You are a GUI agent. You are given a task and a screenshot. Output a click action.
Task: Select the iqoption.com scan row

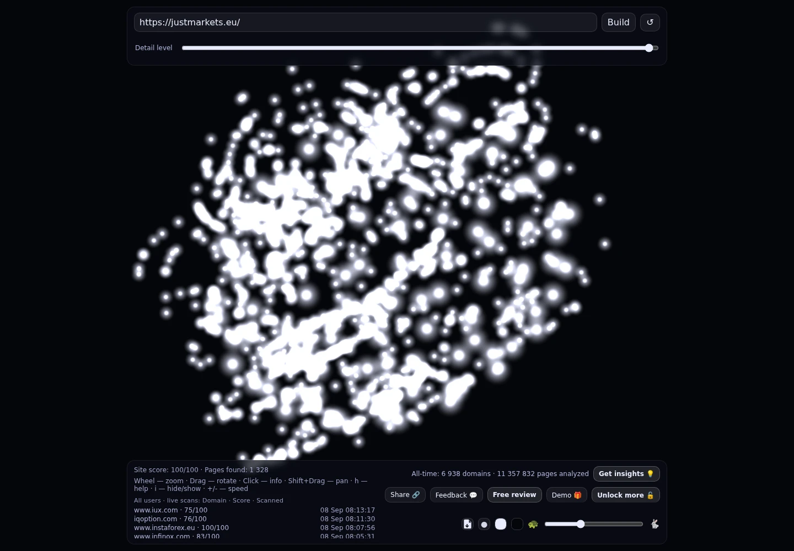[x=254, y=519]
